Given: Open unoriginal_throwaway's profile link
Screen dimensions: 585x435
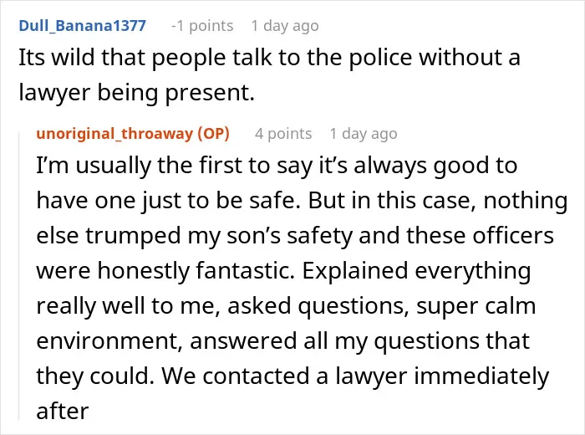Looking at the screenshot, I should pos(114,134).
